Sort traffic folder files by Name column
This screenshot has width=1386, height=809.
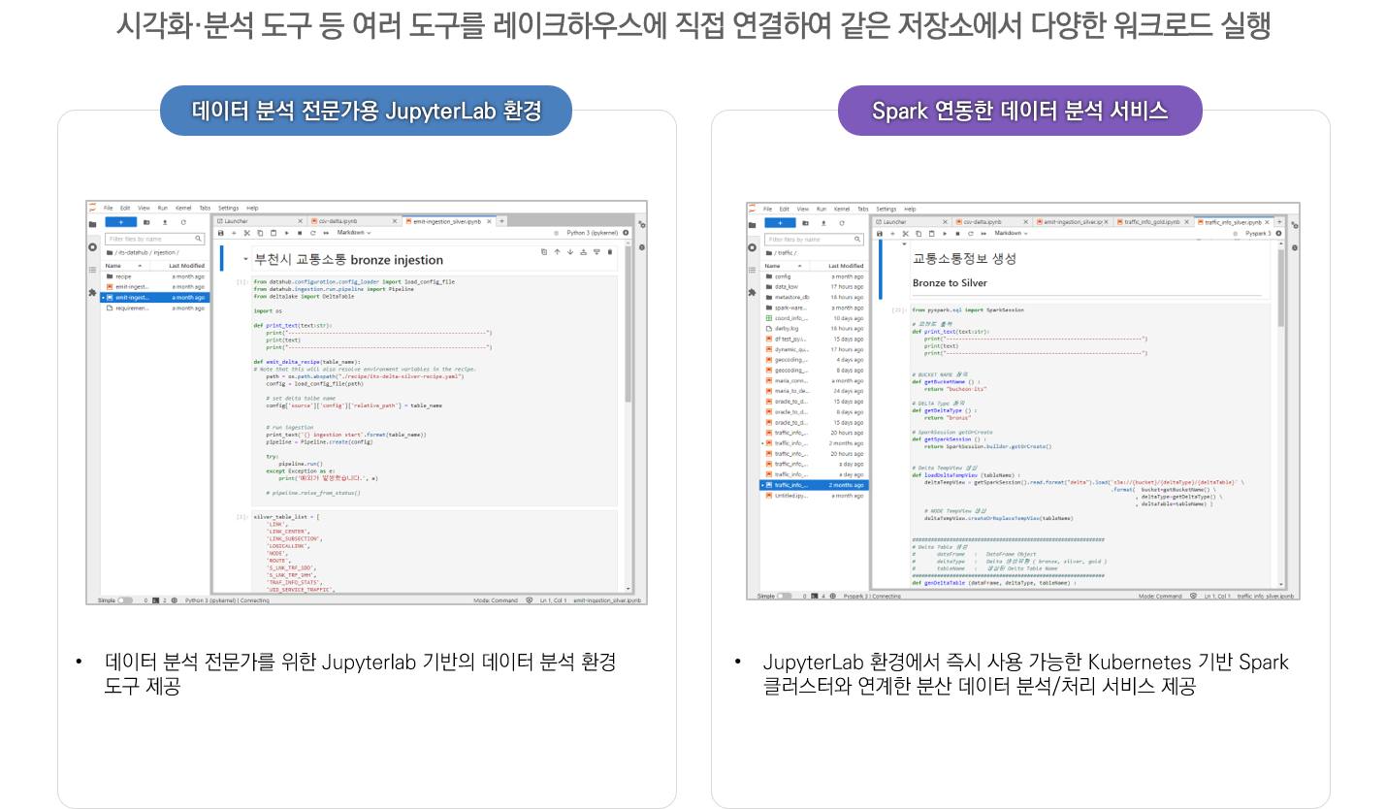(784, 266)
